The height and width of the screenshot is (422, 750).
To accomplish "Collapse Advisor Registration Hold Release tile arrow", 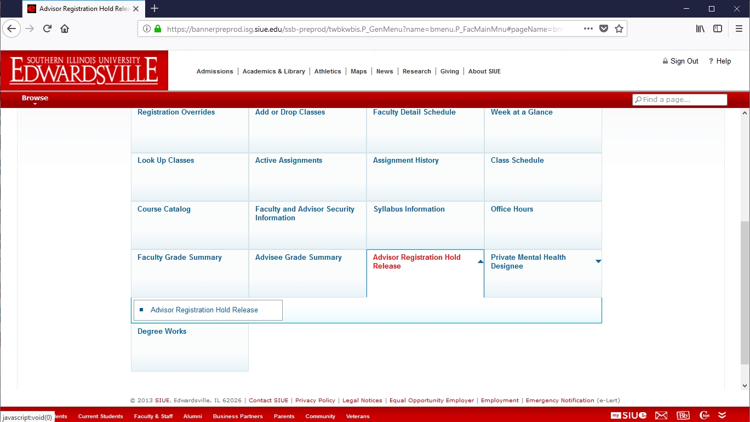I will [480, 262].
